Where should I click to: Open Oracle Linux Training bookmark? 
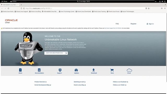[99, 11]
